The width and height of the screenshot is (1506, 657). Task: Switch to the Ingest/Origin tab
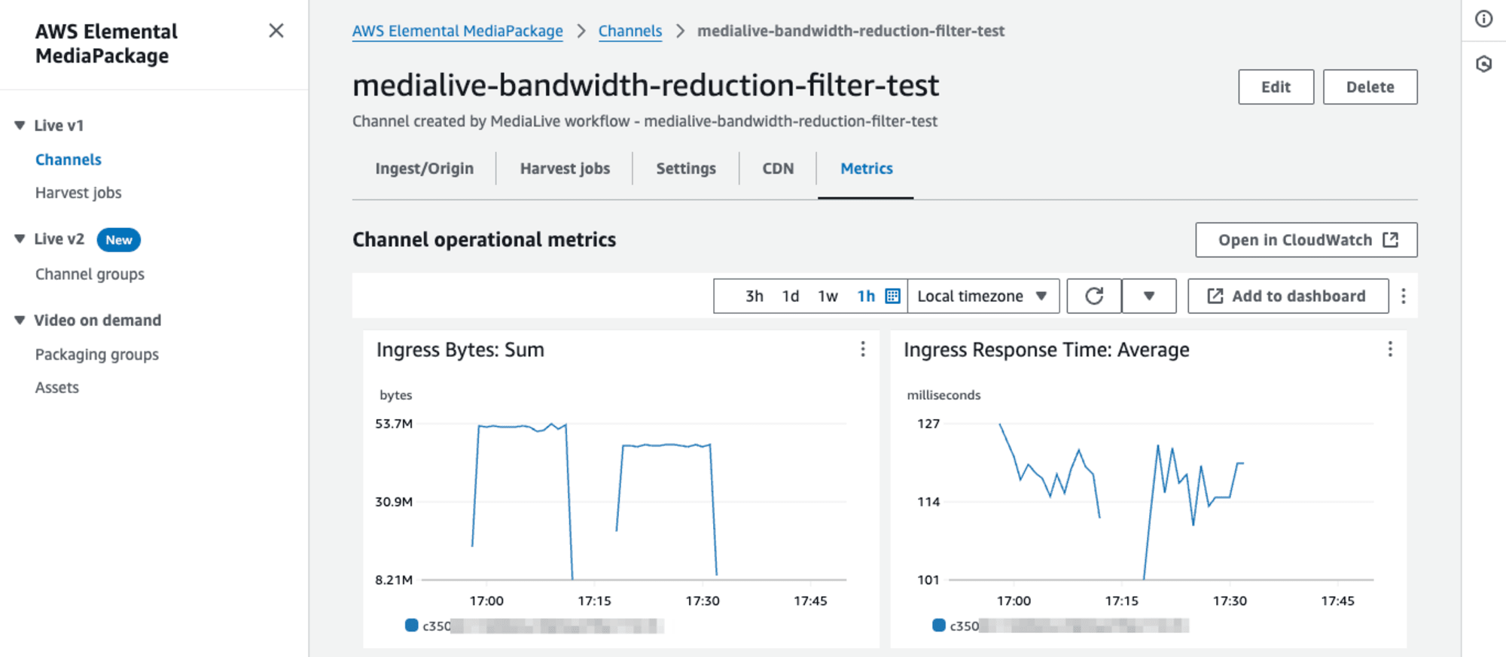[425, 169]
